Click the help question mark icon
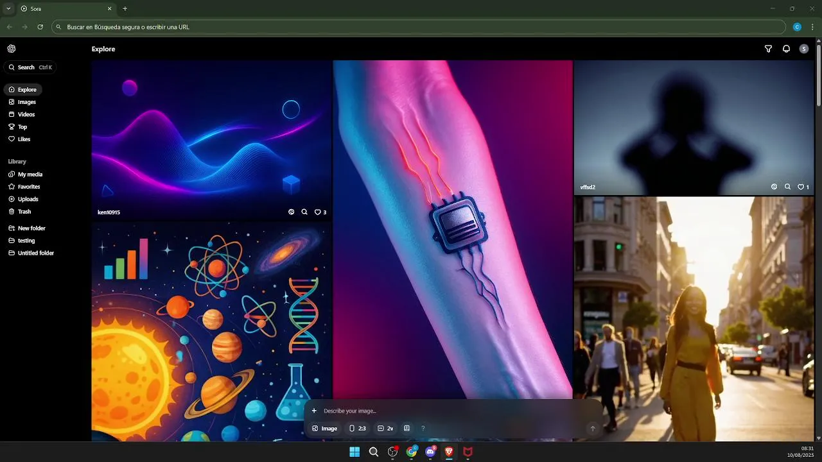The height and width of the screenshot is (462, 822). [x=423, y=429]
